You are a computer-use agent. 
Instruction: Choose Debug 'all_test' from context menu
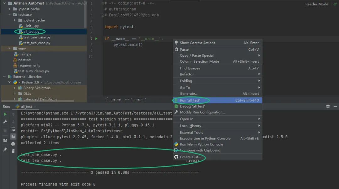coord(218,106)
